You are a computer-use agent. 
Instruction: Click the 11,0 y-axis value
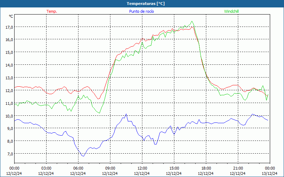(x=9, y=103)
